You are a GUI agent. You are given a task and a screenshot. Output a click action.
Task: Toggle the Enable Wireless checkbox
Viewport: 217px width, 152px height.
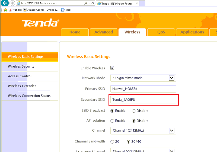coord(112,68)
